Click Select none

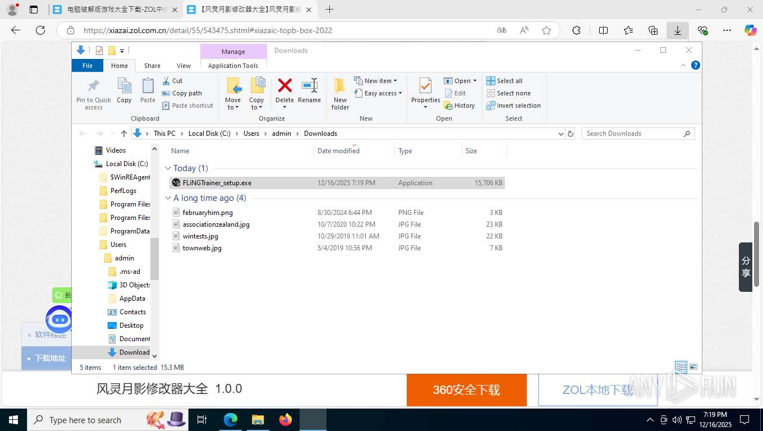coord(508,93)
